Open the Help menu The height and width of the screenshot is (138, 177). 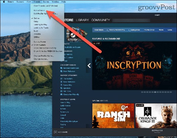pos(64,2)
